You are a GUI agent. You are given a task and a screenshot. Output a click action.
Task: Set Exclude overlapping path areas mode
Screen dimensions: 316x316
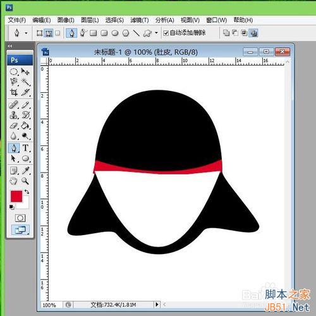point(253,33)
